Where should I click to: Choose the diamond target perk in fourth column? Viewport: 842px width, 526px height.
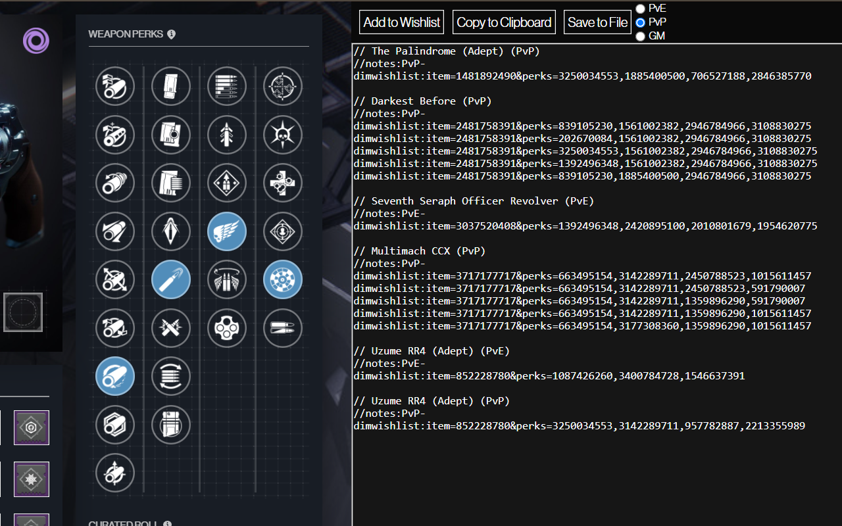tap(283, 231)
